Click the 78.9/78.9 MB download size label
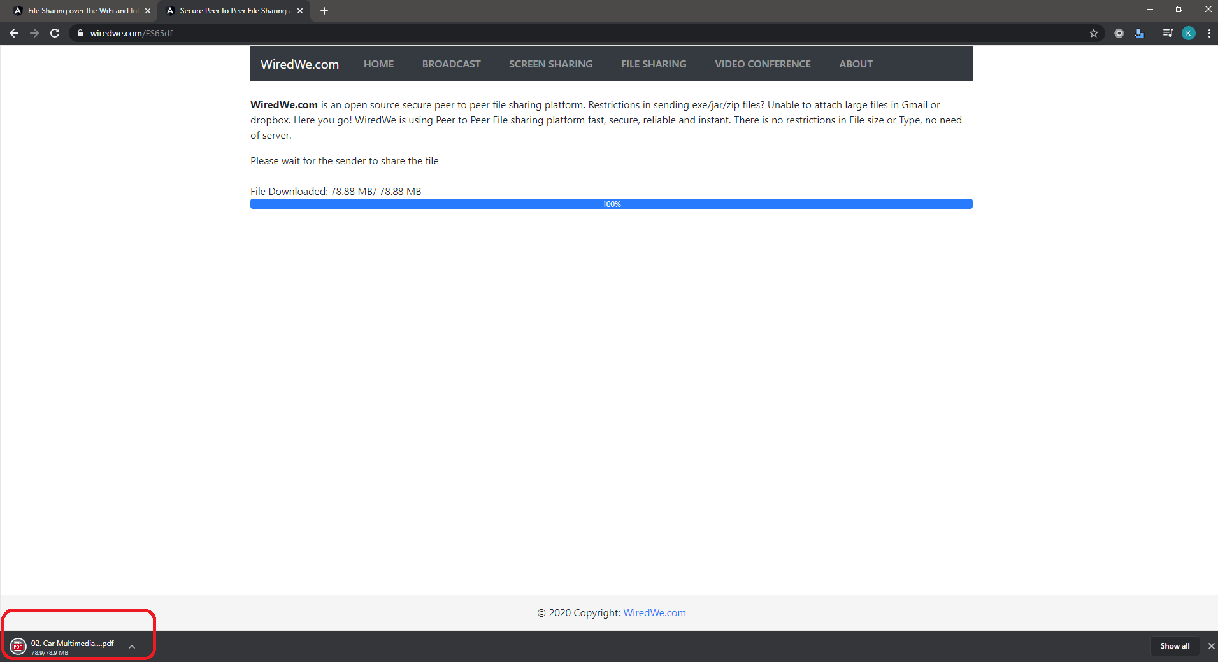 [50, 653]
